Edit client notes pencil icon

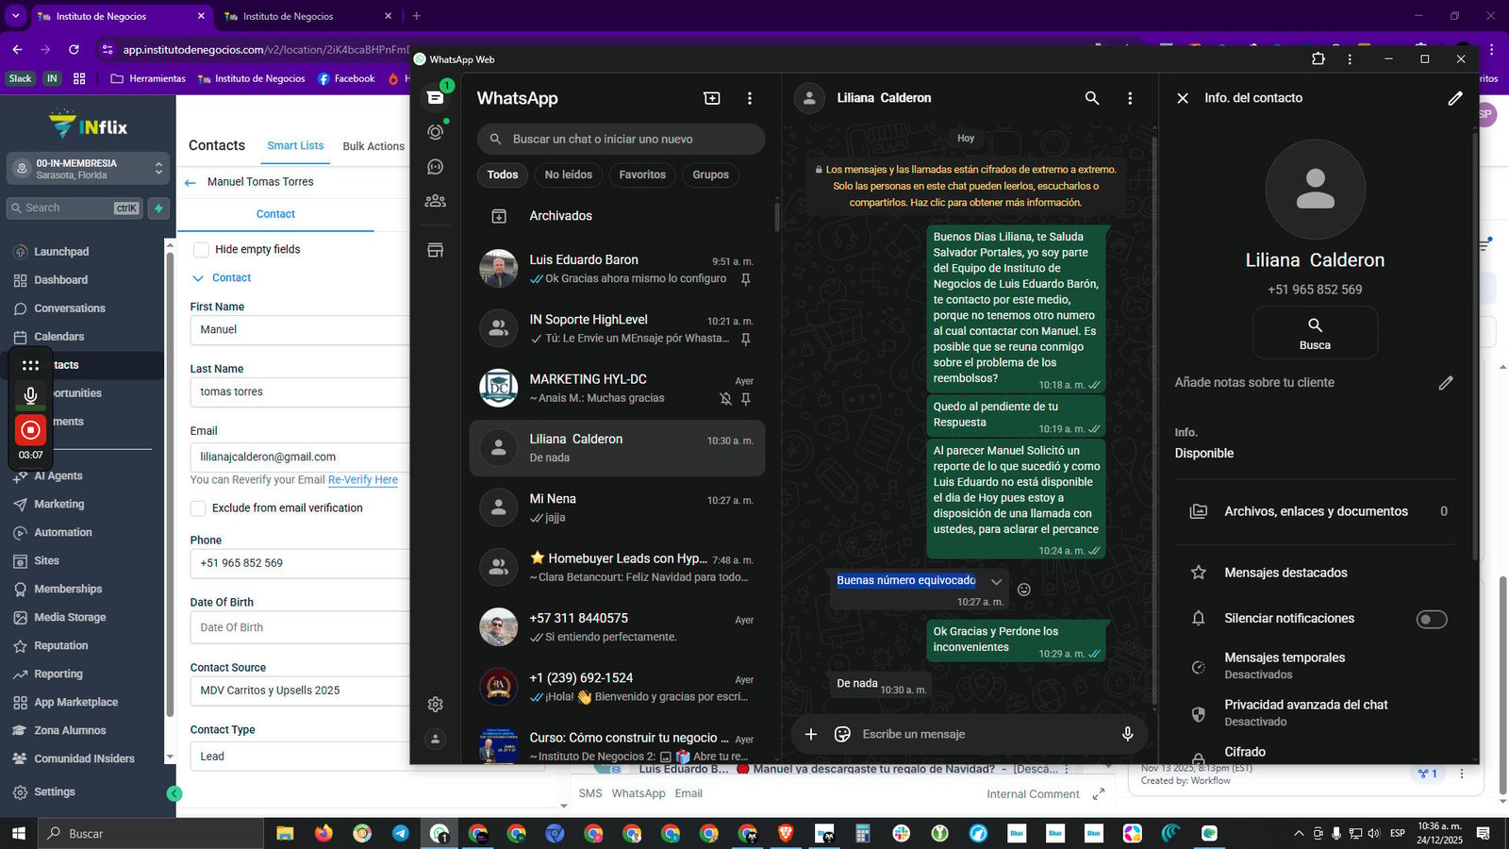1446,383
